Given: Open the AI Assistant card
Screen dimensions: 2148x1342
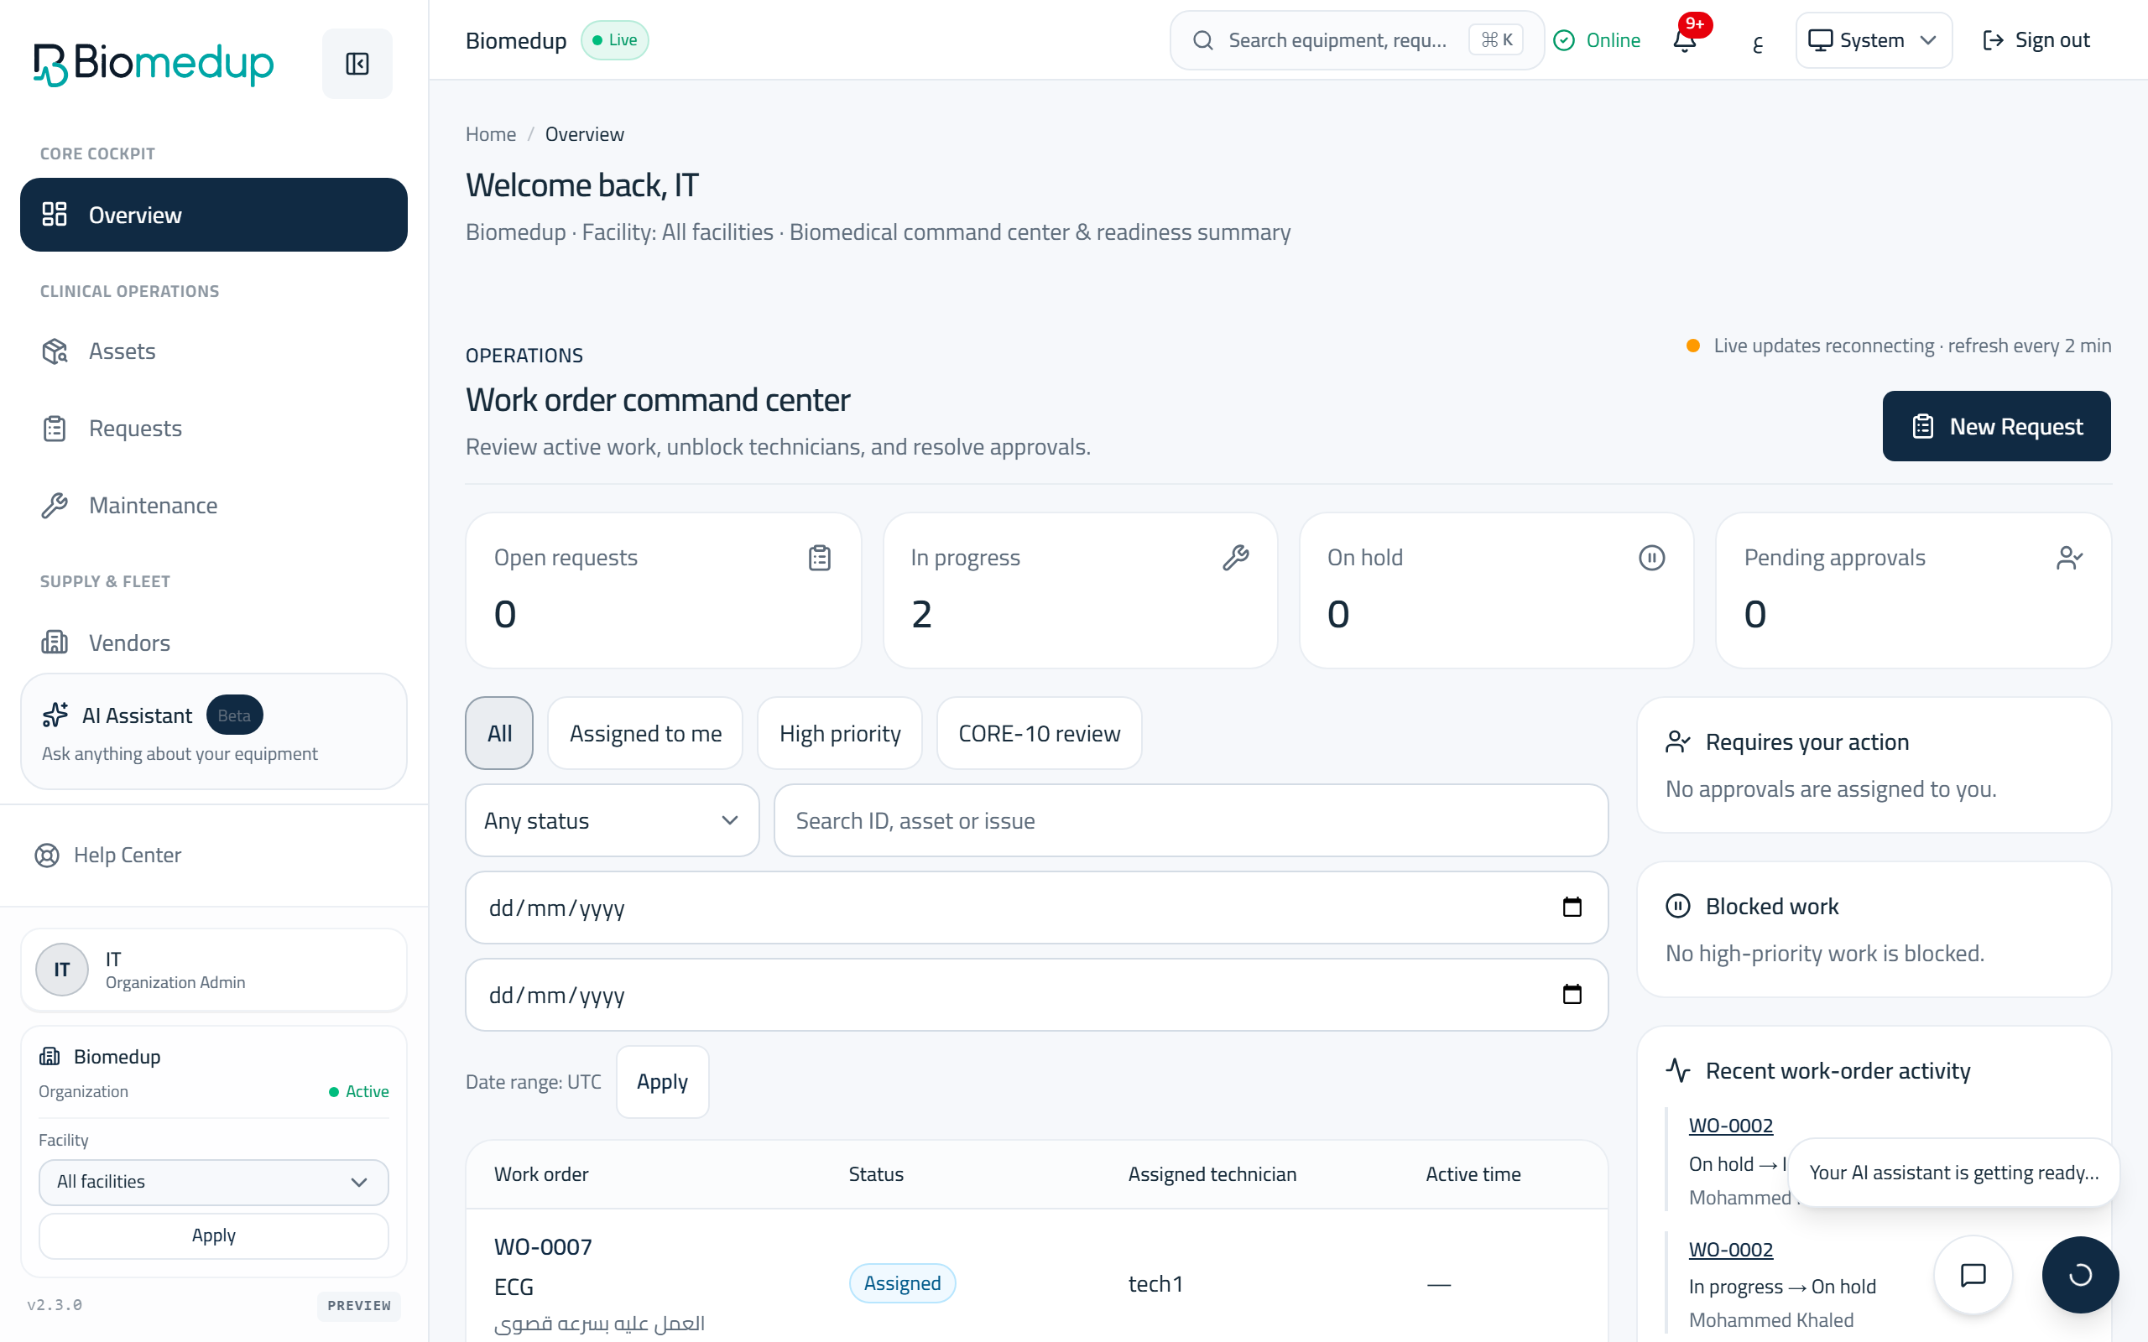Looking at the screenshot, I should 214,731.
